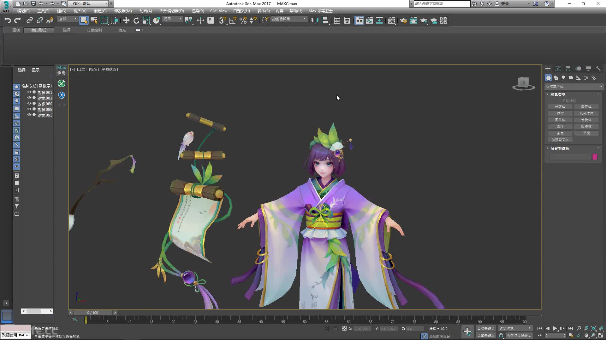The image size is (606, 340).
Task: Collapse the 名称和颜色 rollout
Action: point(547,148)
